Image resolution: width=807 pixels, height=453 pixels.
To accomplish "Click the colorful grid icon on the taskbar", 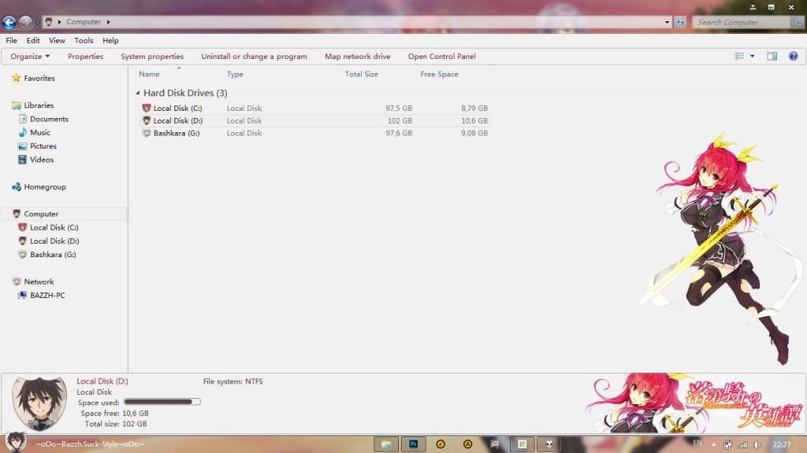I will [523, 444].
